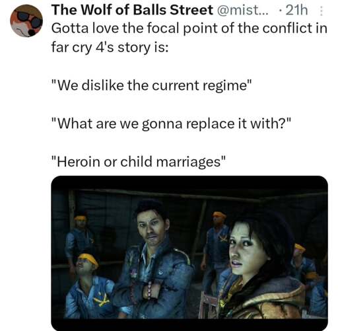
Task: Click the 'Heroin or child marriages' line
Action: [139, 161]
